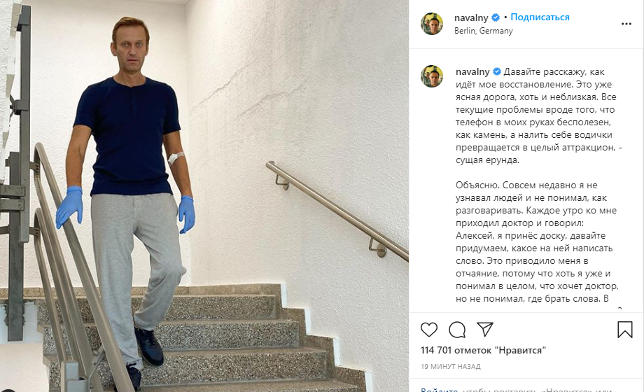
Task: Click the verified badge beside caption username
Action: click(x=496, y=71)
